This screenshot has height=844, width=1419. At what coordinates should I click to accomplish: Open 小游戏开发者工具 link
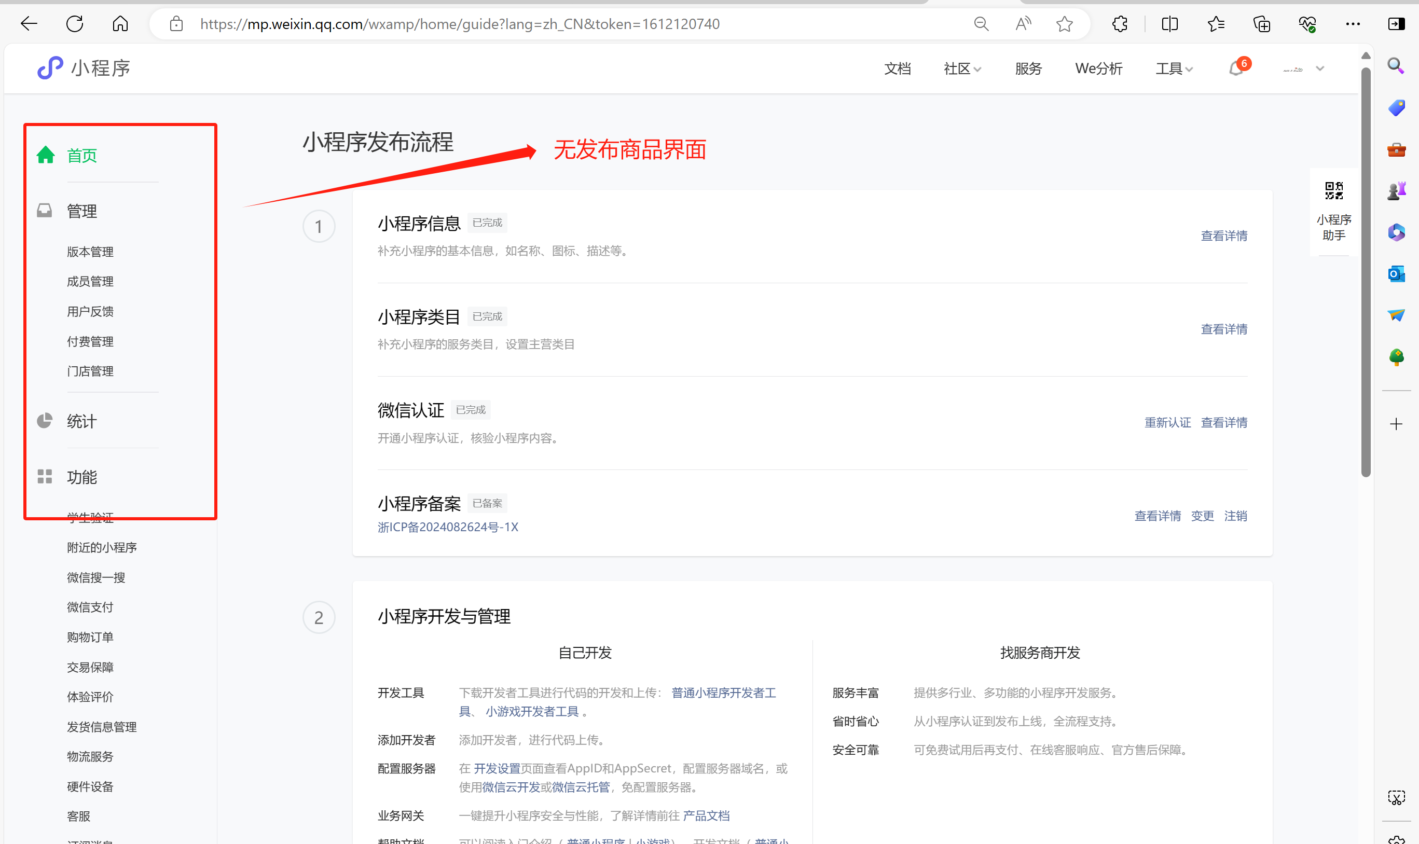point(532,712)
